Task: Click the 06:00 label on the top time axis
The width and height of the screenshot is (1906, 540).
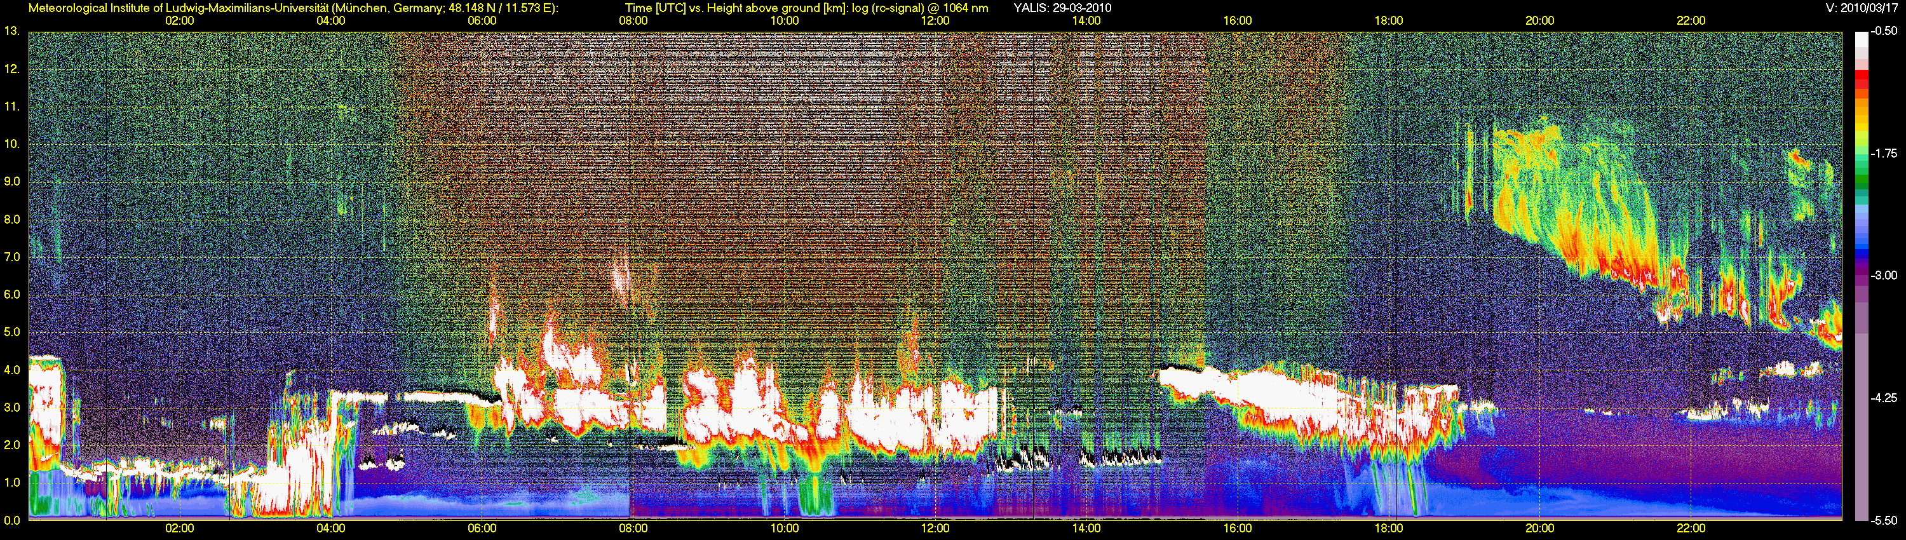Action: coord(482,21)
